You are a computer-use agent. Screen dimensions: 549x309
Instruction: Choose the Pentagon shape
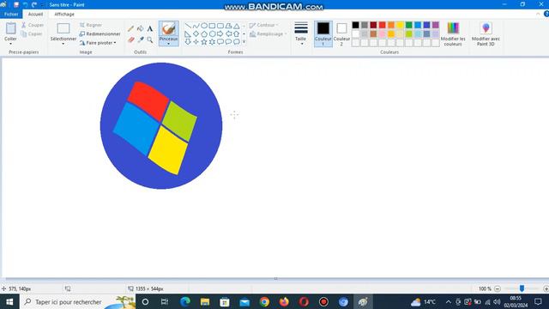(204, 34)
